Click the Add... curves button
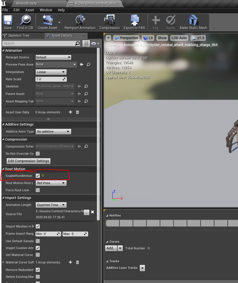This screenshot has height=283, width=238. (111, 248)
